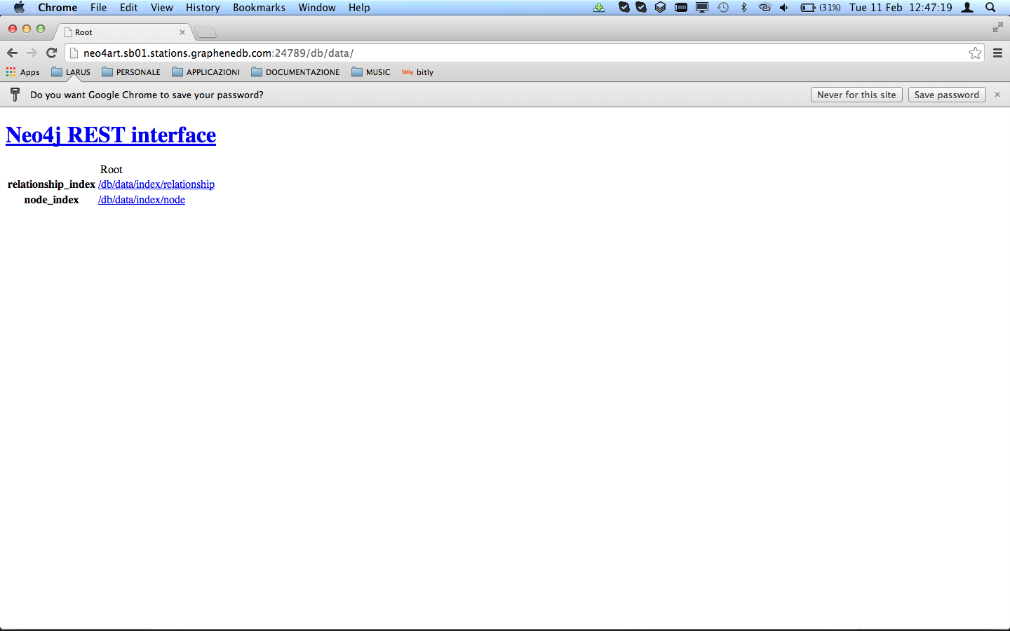Open the History menu
The image size is (1010, 631).
tap(203, 8)
